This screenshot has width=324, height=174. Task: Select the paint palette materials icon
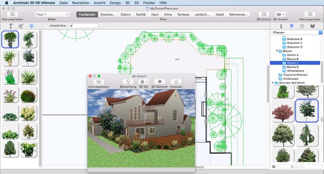21,26
